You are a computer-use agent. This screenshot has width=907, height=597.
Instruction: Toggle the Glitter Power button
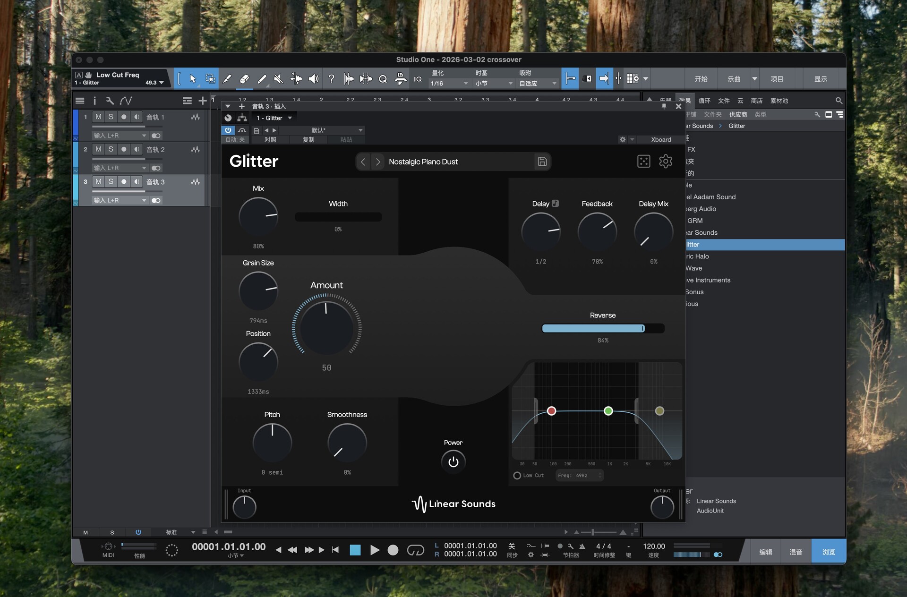pyautogui.click(x=453, y=461)
